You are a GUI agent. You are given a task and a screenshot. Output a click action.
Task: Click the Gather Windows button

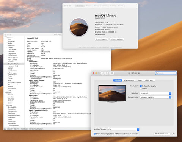pyautogui.click(x=162, y=134)
